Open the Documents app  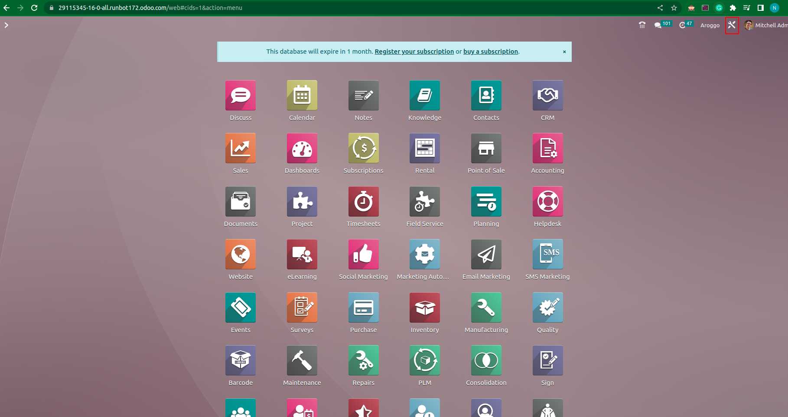point(241,201)
